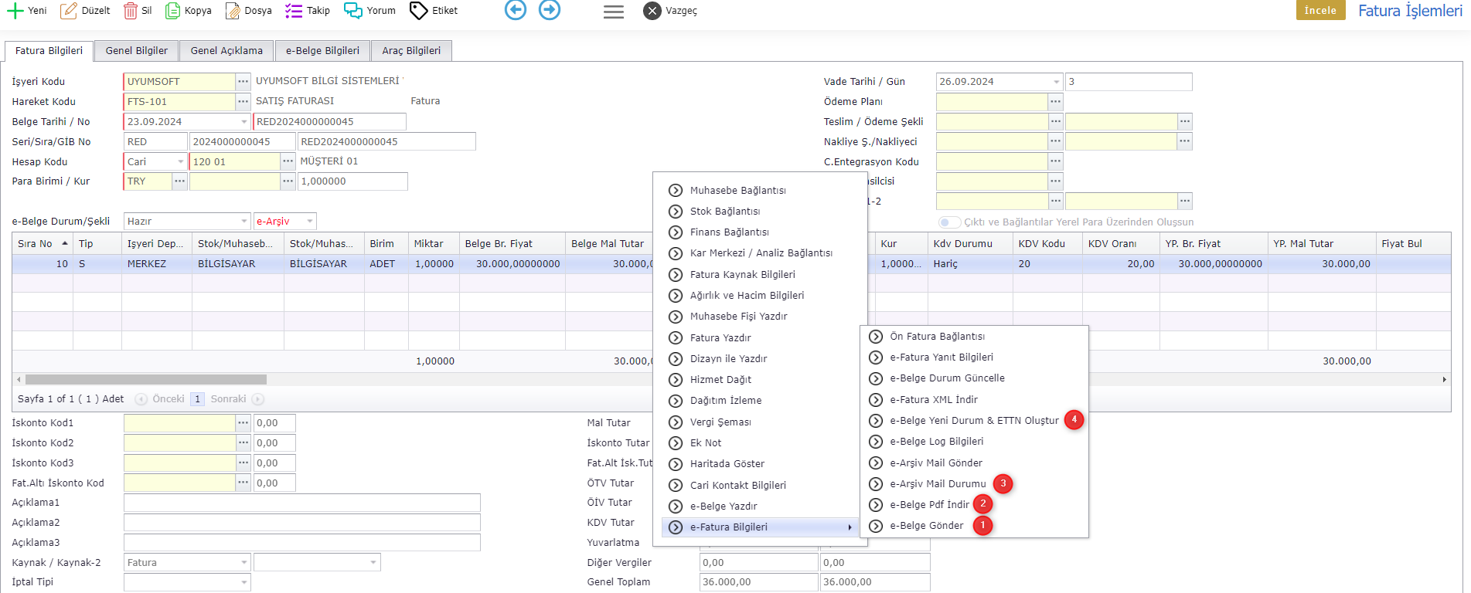The width and height of the screenshot is (1471, 593).
Task: Switch to the Genel Bilgiler tab
Action: point(137,50)
